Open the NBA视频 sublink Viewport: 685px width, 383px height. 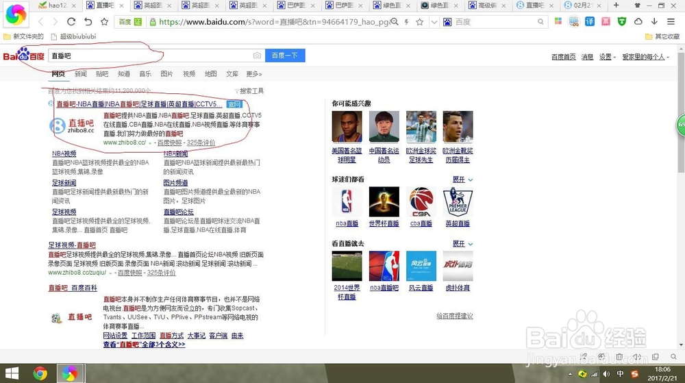pyautogui.click(x=64, y=153)
